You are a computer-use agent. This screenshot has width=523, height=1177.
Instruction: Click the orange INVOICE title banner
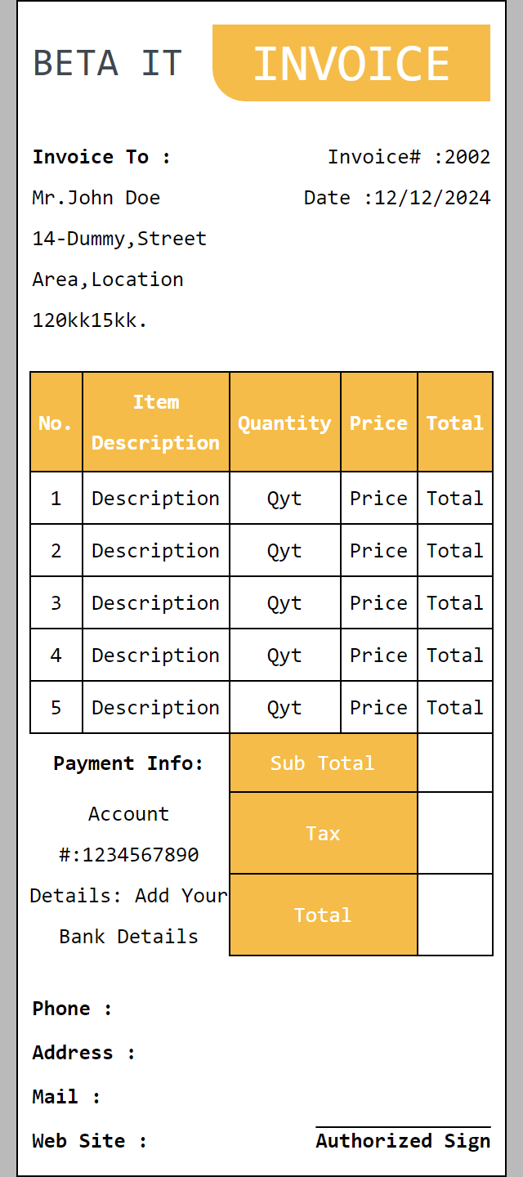[351, 63]
